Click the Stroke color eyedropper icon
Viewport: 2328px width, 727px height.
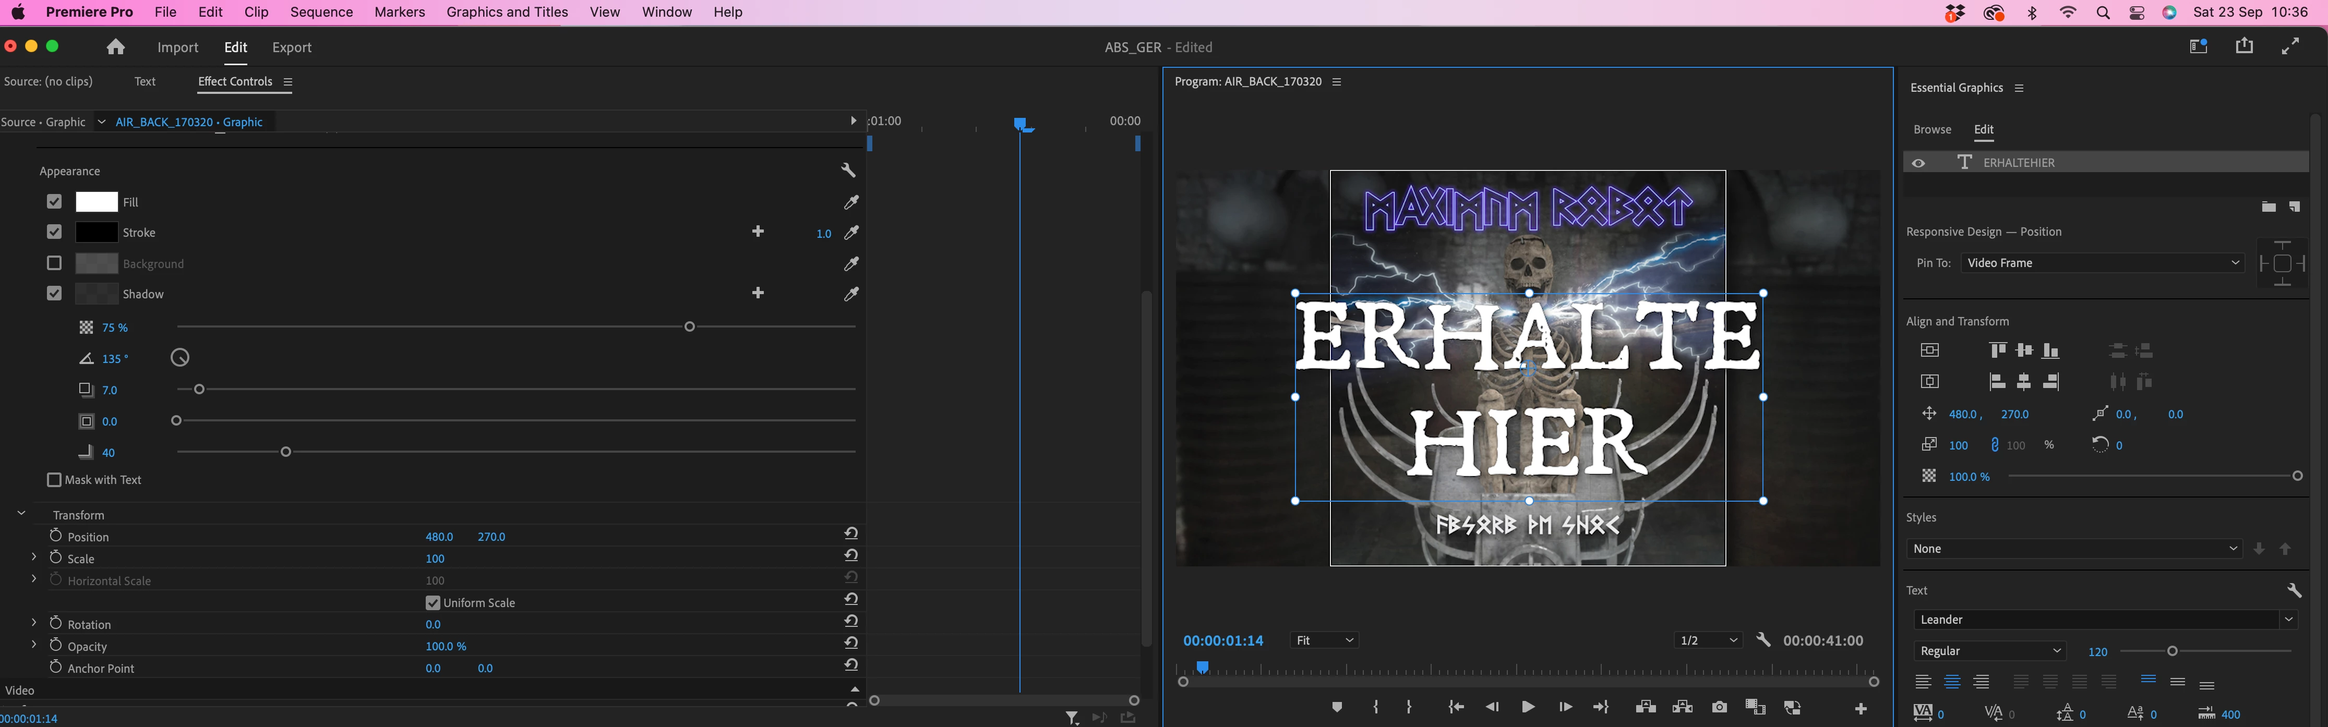(851, 233)
